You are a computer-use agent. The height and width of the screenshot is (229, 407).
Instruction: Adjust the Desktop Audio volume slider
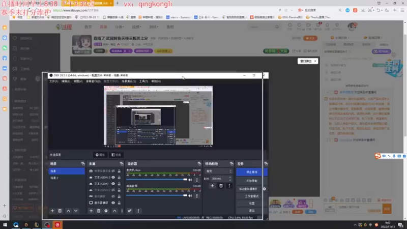[x=157, y=195]
